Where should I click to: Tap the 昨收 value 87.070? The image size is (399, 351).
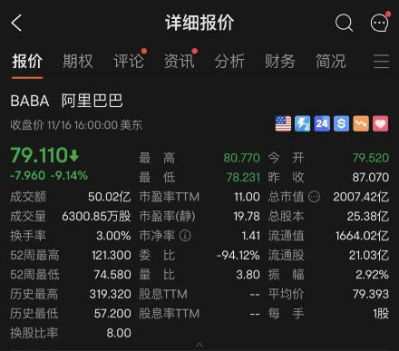[x=371, y=178]
